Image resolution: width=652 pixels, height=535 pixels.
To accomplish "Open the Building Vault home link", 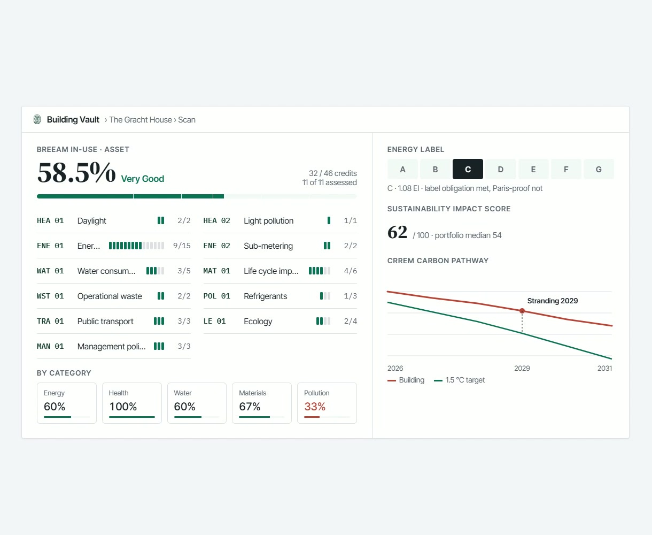I will coord(73,120).
